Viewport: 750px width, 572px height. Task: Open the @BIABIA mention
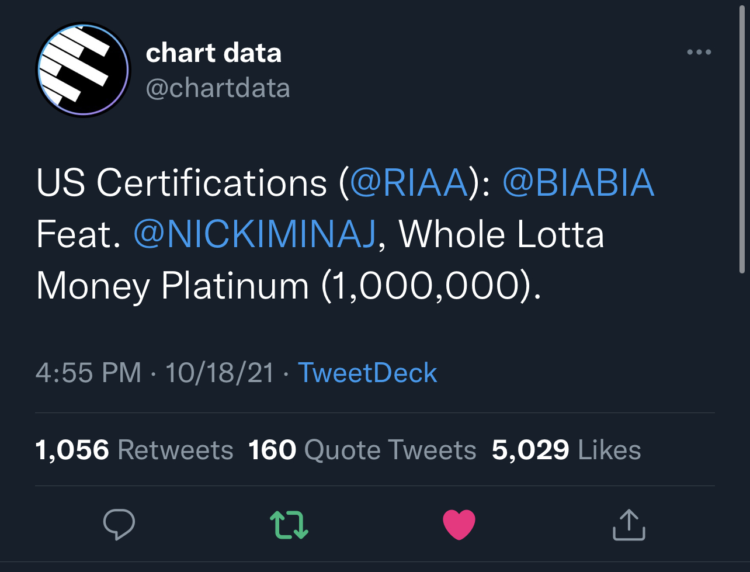pyautogui.click(x=578, y=183)
